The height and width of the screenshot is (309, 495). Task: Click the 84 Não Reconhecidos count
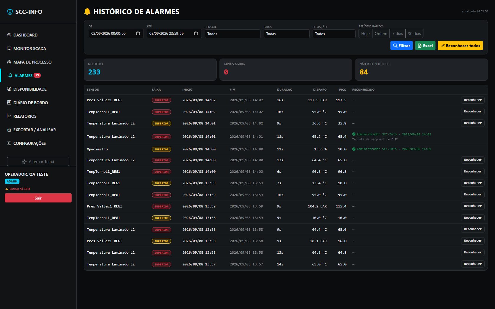pos(364,72)
